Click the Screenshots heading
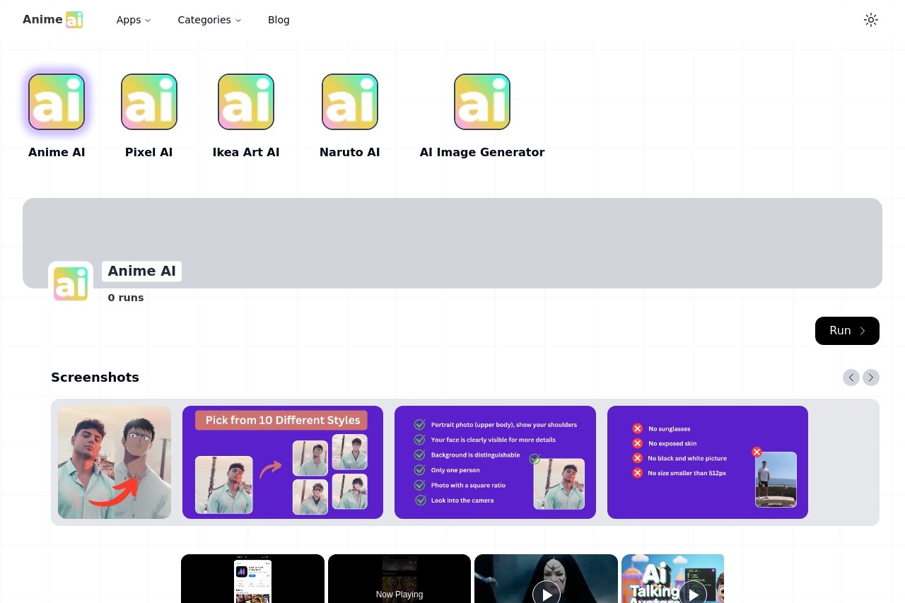The width and height of the screenshot is (905, 603). tap(95, 377)
